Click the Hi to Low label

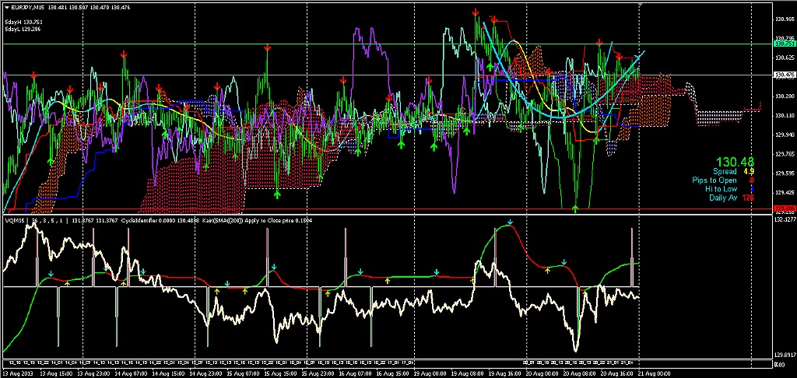coord(720,189)
